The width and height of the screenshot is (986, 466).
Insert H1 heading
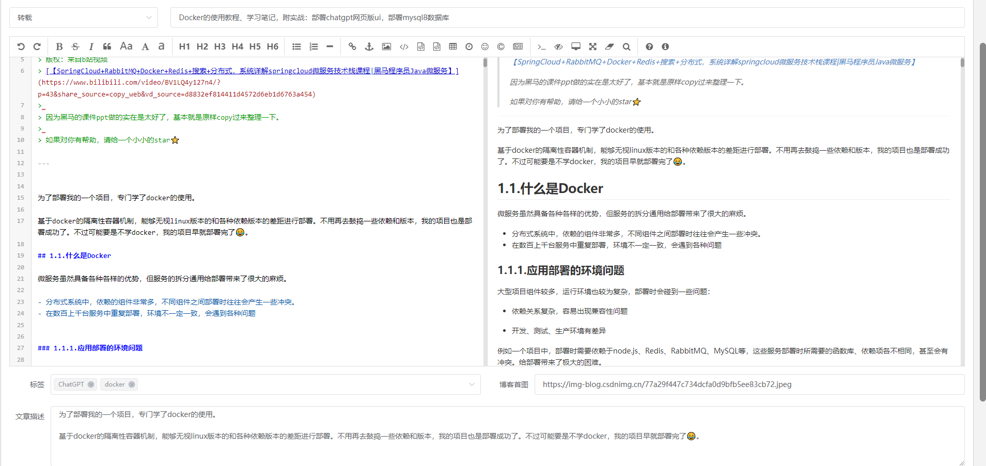pyautogui.click(x=184, y=46)
